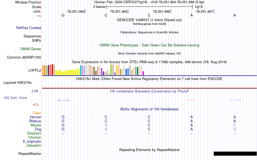This screenshot has width=257, height=160.
Task: Click the sequence direction arrow --> label
Action: [x=38, y=16]
